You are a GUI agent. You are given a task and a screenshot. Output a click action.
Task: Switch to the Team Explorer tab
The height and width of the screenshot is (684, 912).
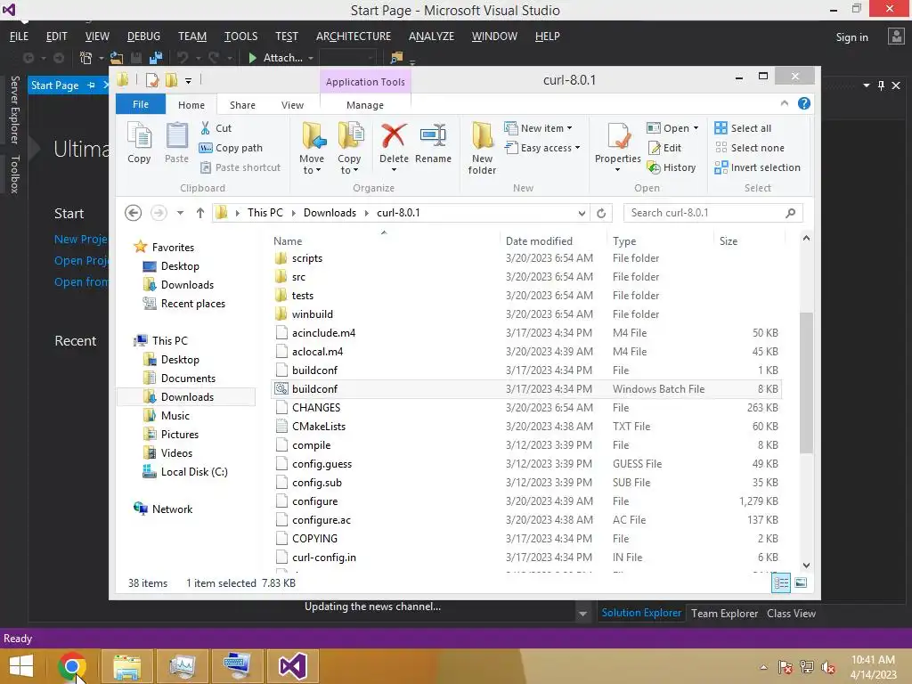[x=725, y=613]
